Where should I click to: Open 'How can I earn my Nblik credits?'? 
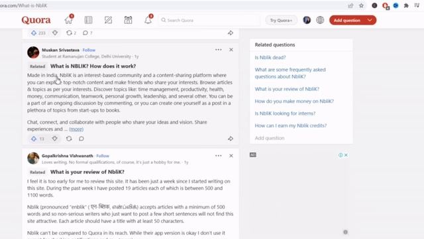click(x=291, y=125)
